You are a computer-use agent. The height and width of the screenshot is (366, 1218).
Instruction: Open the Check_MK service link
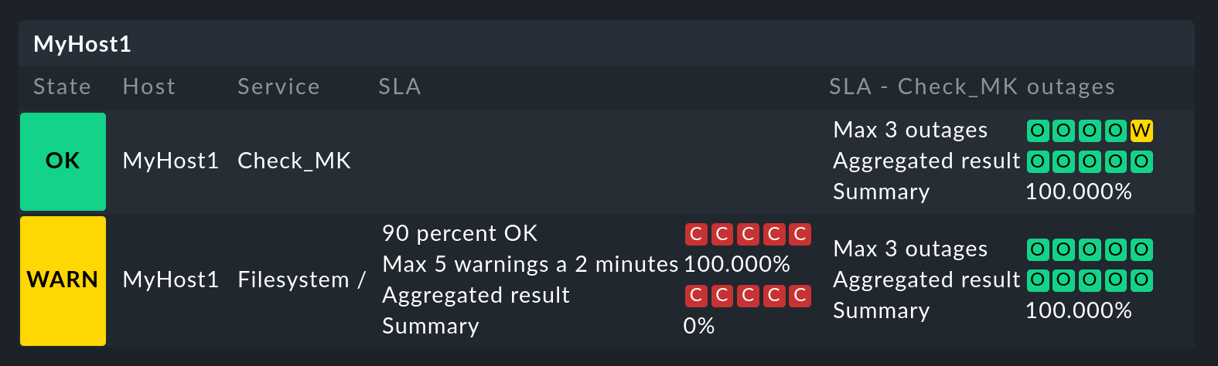click(x=294, y=161)
